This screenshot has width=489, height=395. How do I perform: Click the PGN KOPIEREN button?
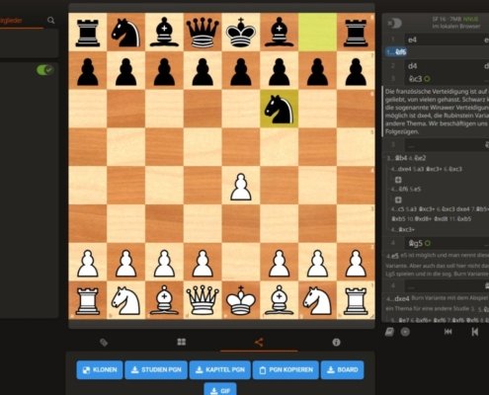click(x=285, y=369)
